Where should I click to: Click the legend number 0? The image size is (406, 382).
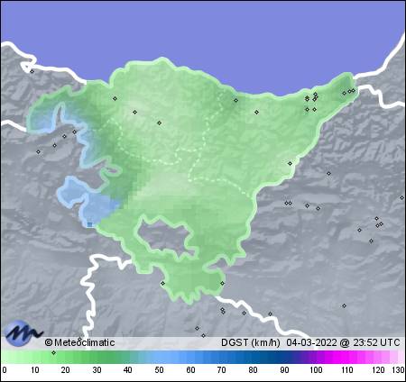tap(5, 370)
